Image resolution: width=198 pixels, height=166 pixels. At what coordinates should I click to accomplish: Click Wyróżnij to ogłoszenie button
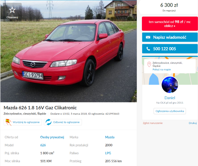(23, 122)
